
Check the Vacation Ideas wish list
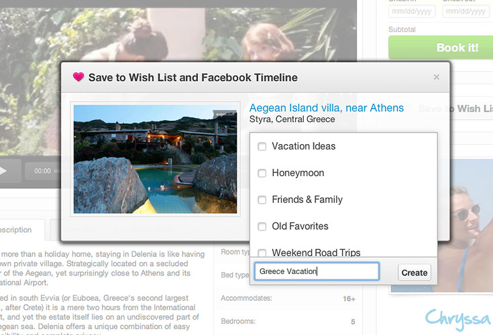(262, 146)
